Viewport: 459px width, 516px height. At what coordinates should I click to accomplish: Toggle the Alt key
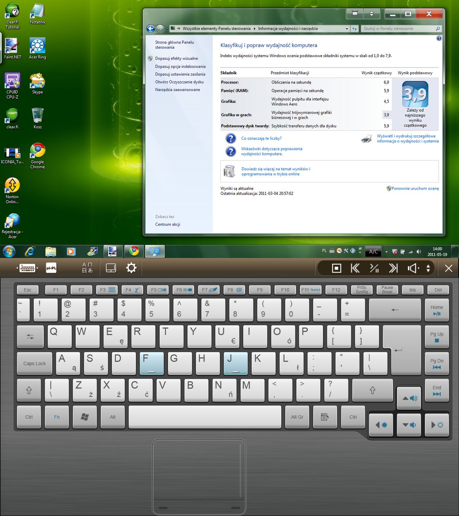click(113, 417)
